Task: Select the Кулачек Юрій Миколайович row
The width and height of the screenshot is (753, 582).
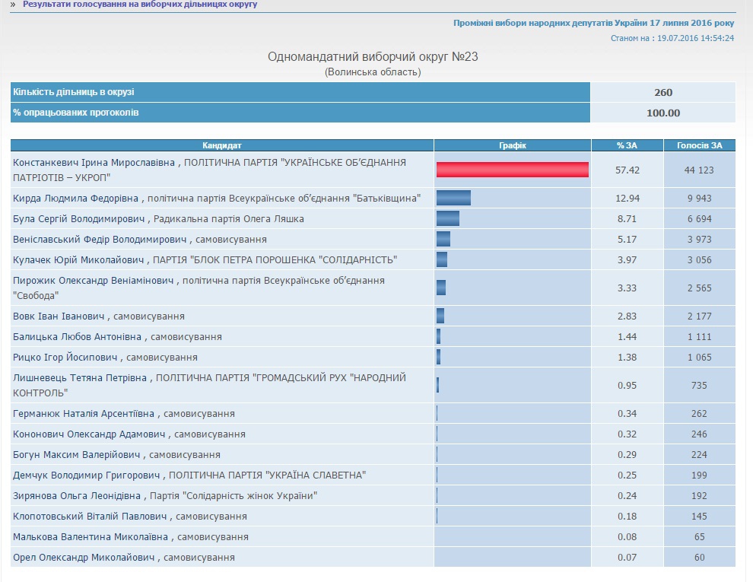Action: [373, 259]
